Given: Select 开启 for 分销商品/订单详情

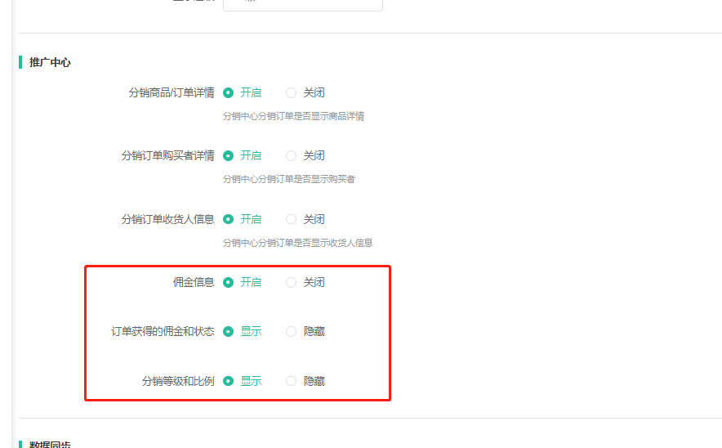Looking at the screenshot, I should tap(229, 92).
